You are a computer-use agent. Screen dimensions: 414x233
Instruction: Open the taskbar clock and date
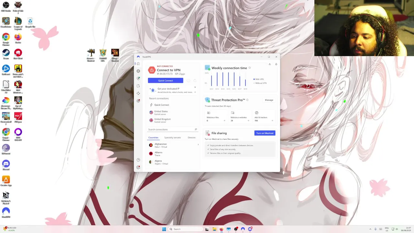pos(406,229)
